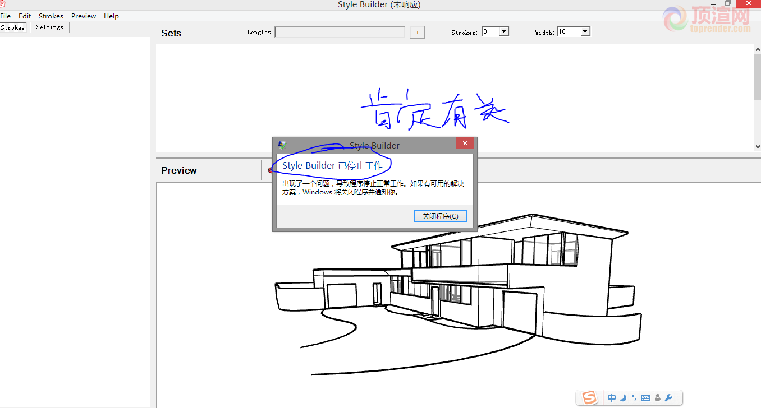The image size is (761, 408).
Task: Expand the Width dropdown
Action: (x=585, y=31)
